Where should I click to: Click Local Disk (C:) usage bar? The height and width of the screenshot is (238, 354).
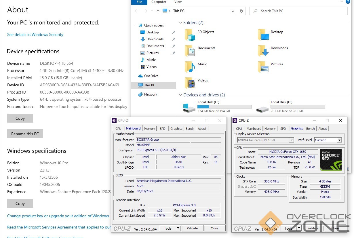pos(224,106)
